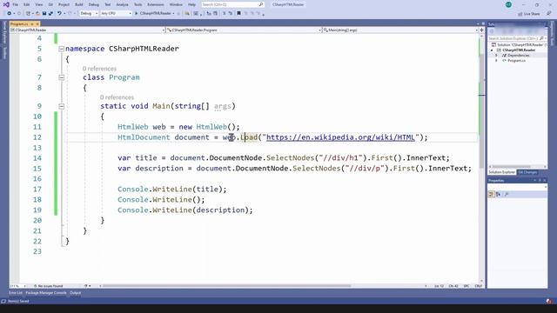Click the user account avatar
The width and height of the screenshot is (557, 313).
coord(508,4)
